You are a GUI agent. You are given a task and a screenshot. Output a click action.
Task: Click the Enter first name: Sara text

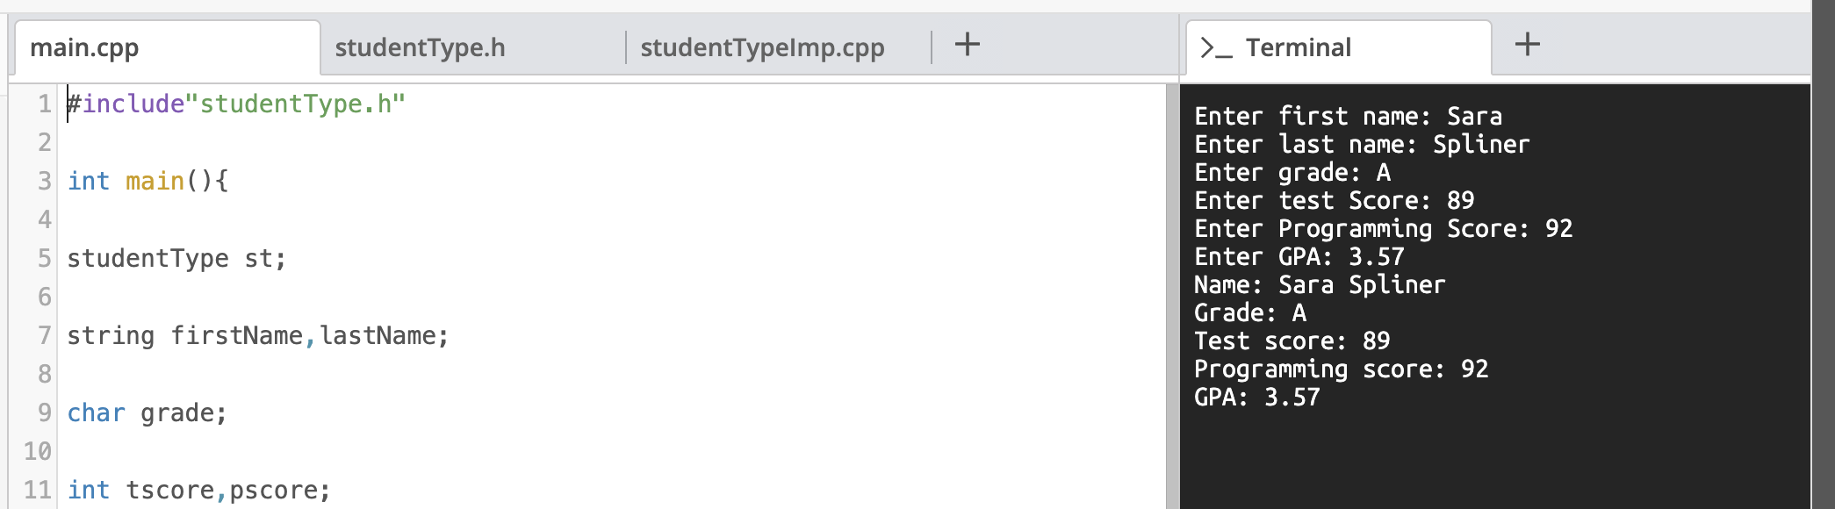pos(1348,115)
